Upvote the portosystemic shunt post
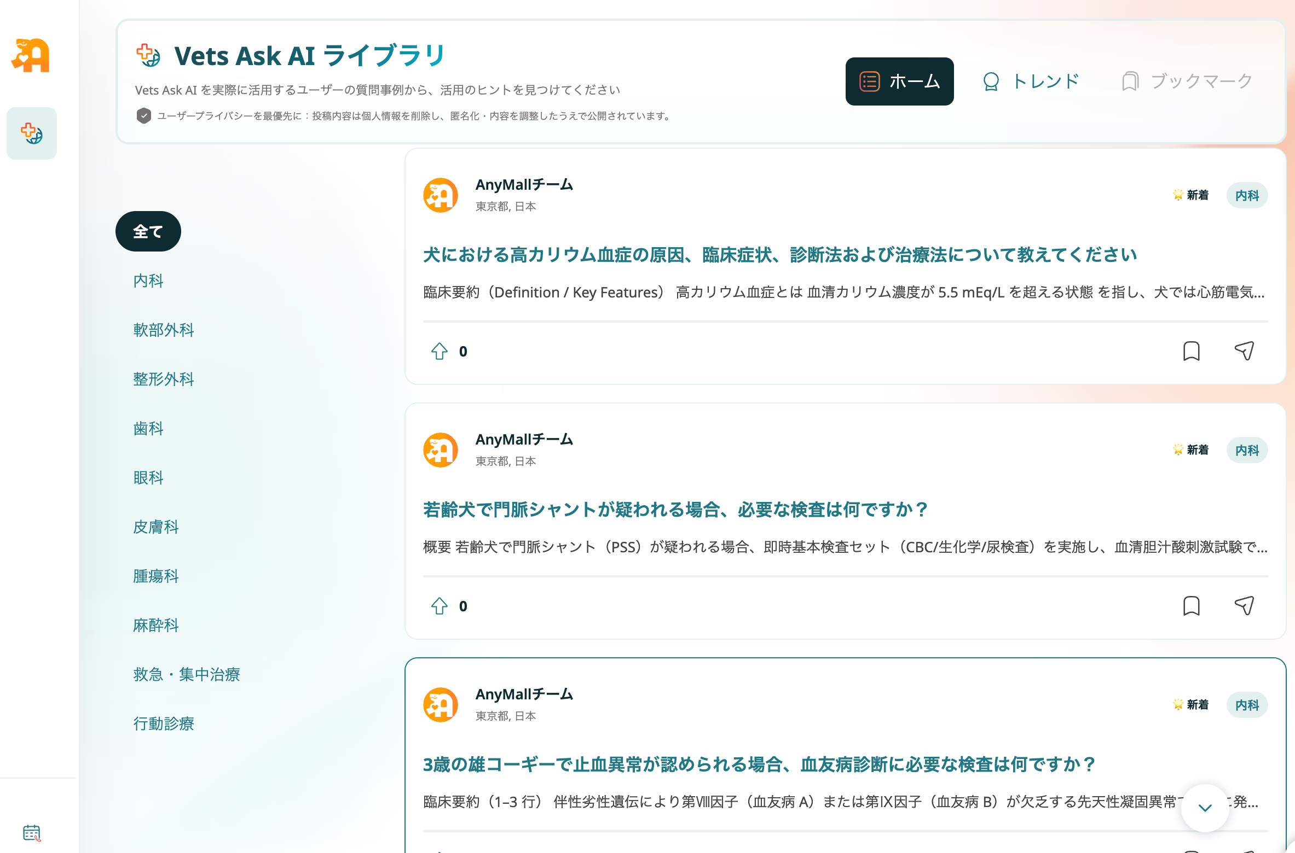 coord(440,606)
